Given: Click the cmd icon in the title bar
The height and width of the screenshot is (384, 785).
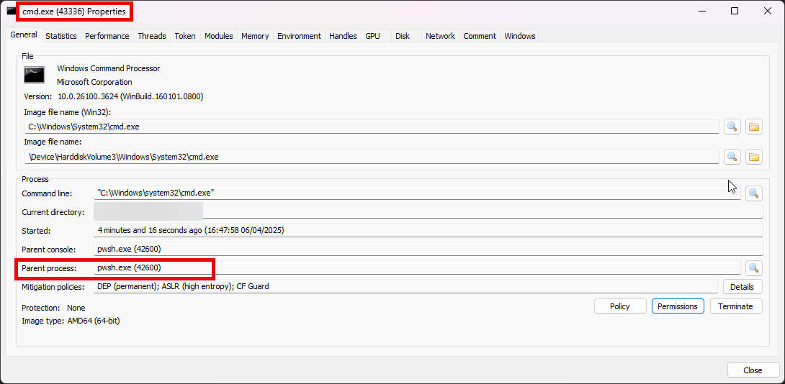Looking at the screenshot, I should tap(12, 11).
